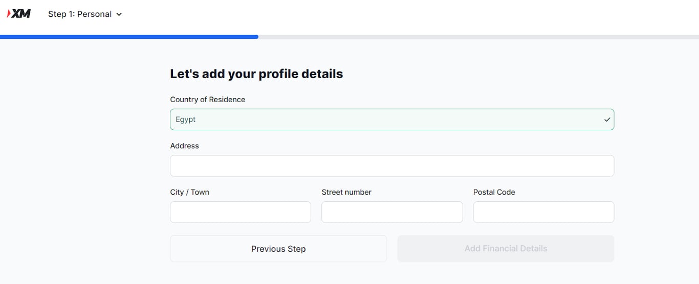
Task: Focus the Street number text box
Action: tap(391, 212)
